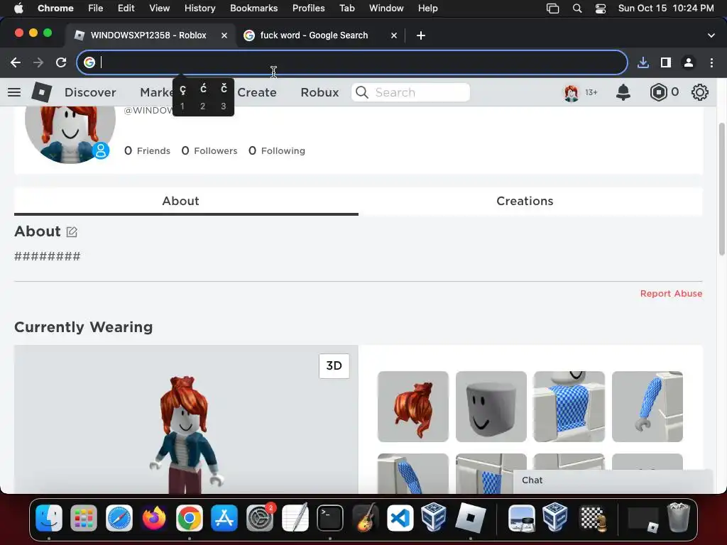727x545 pixels.
Task: Open the History menu
Action: (x=199, y=9)
